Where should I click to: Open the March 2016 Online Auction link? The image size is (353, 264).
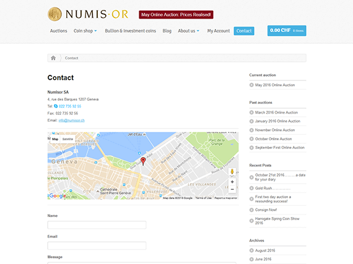pos(276,113)
